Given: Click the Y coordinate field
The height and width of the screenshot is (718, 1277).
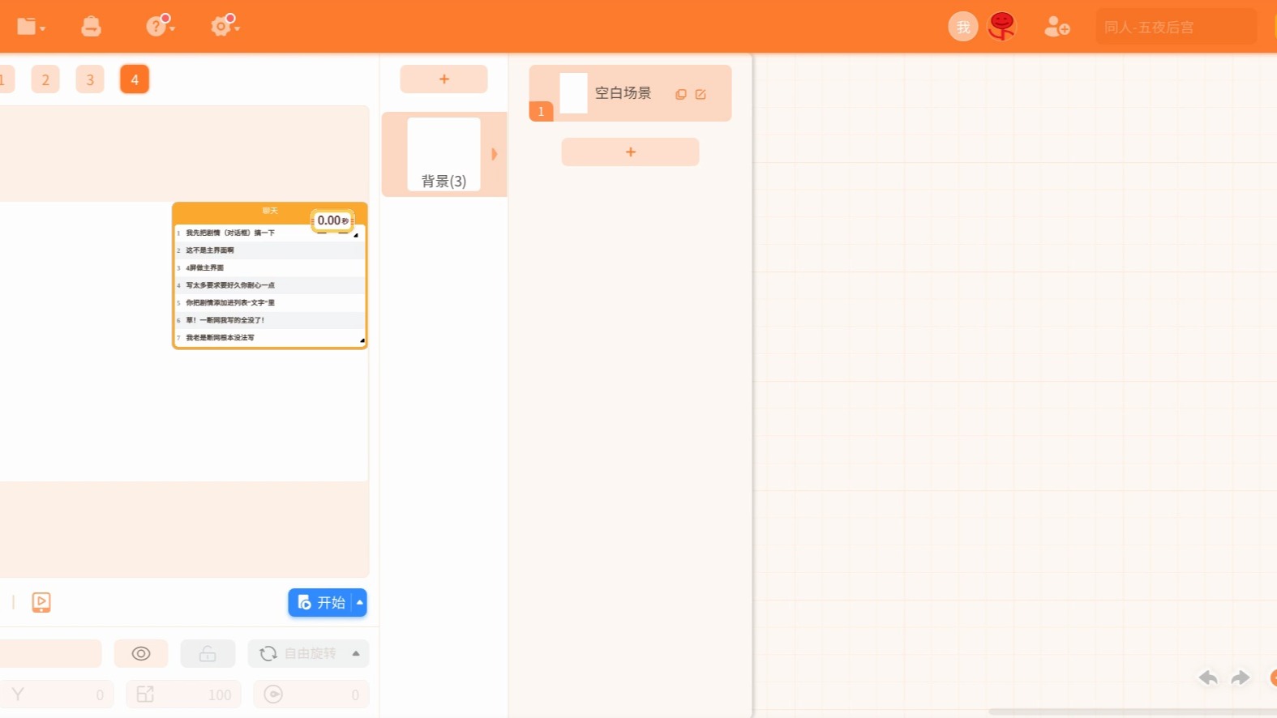Looking at the screenshot, I should click(55, 694).
